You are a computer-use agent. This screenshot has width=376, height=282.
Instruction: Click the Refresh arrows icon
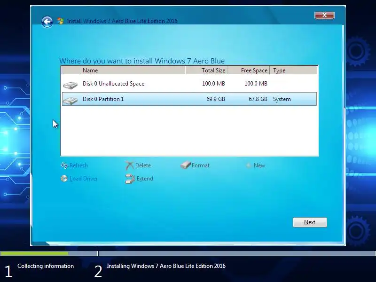(x=64, y=165)
